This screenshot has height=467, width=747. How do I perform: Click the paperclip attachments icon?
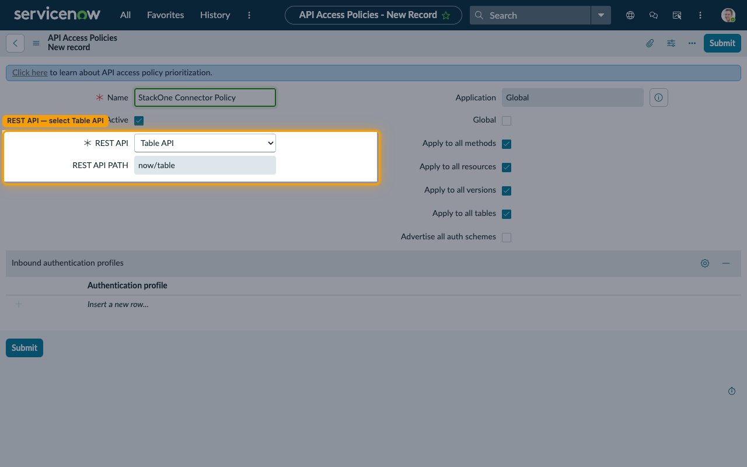(x=650, y=43)
